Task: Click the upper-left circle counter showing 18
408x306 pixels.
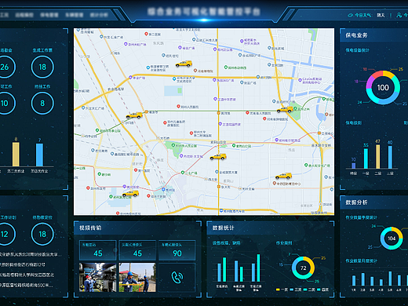Action: click(x=42, y=67)
